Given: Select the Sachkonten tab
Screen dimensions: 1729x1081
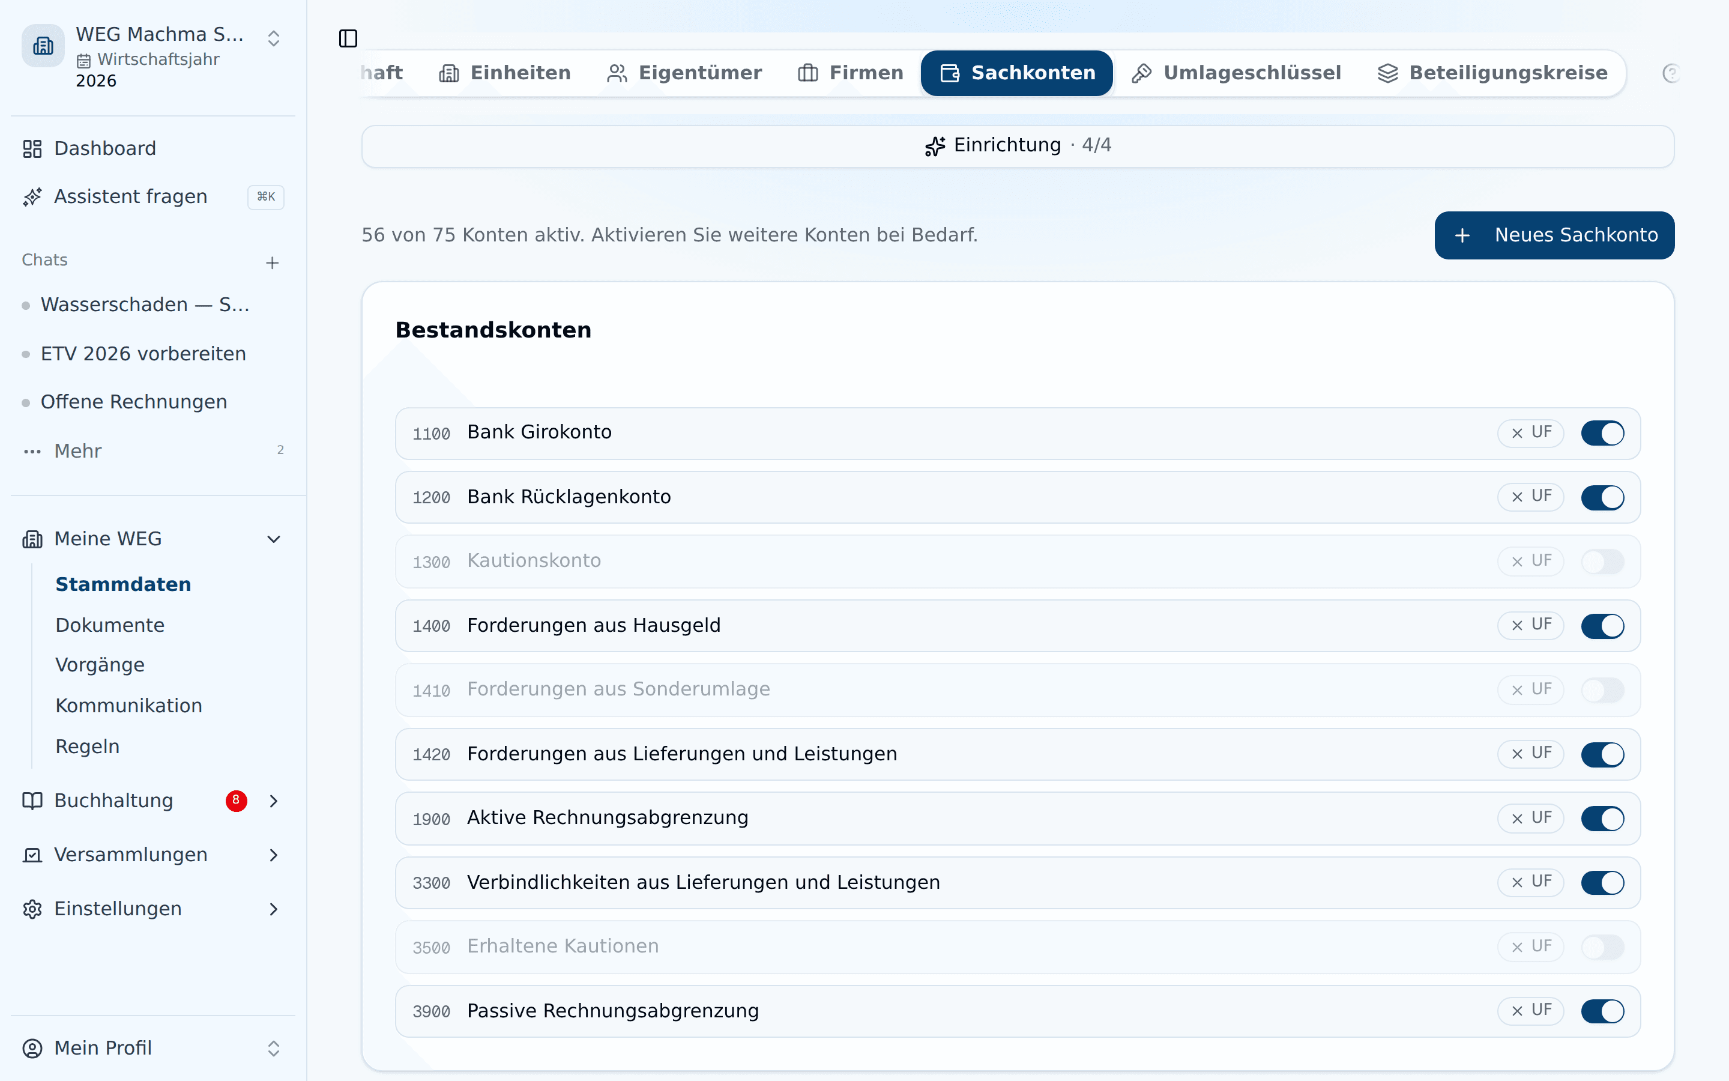Looking at the screenshot, I should pos(1016,73).
